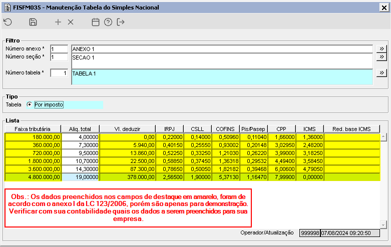Click the 22.500,00 valor deduzir cell

coord(128,161)
